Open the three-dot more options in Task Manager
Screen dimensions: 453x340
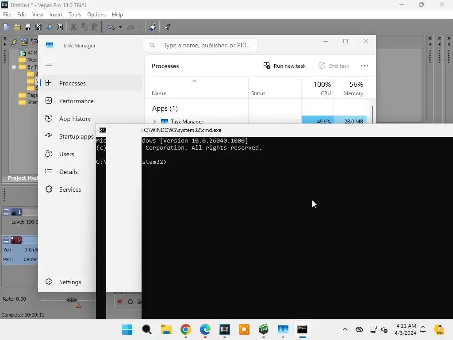[365, 66]
